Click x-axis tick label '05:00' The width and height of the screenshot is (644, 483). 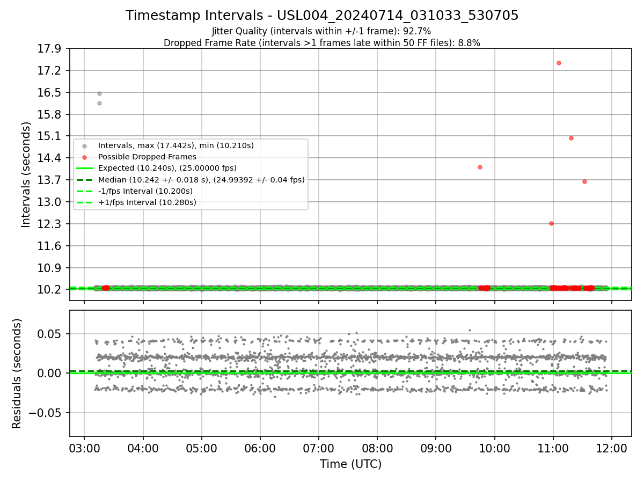click(202, 448)
